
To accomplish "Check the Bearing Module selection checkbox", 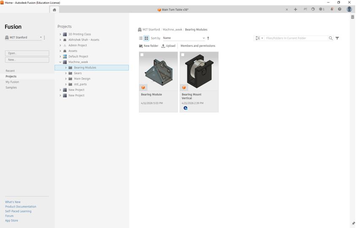I will coord(142,55).
